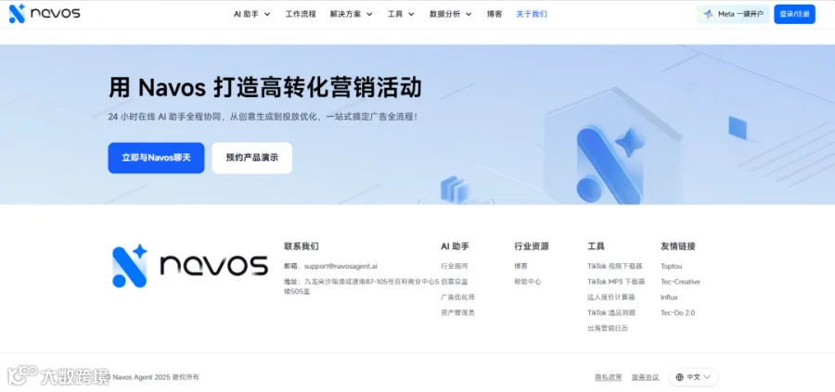This screenshot has width=835, height=392.
Task: Open the Toptou friendly link
Action: (671, 266)
